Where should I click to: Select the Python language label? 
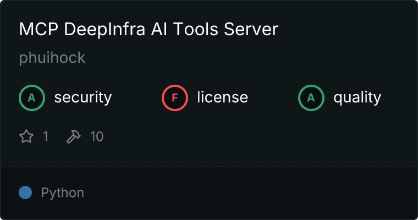pos(62,193)
